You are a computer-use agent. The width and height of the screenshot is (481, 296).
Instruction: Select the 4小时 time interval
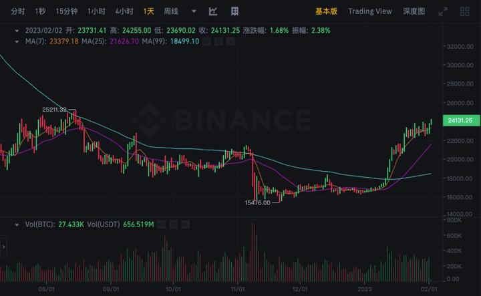(124, 11)
